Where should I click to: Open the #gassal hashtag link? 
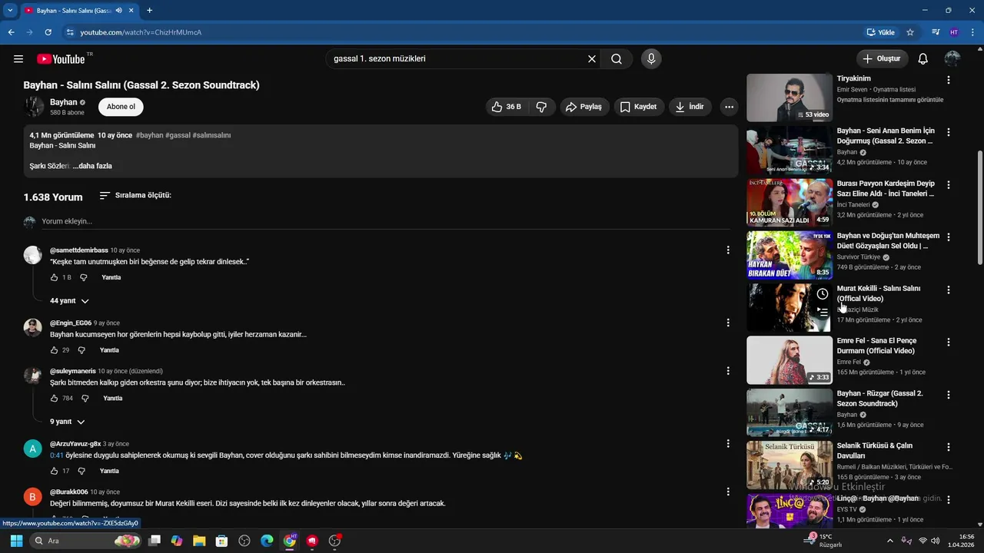point(178,135)
